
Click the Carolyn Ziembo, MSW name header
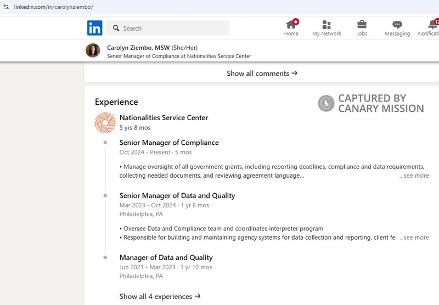pyautogui.click(x=138, y=48)
